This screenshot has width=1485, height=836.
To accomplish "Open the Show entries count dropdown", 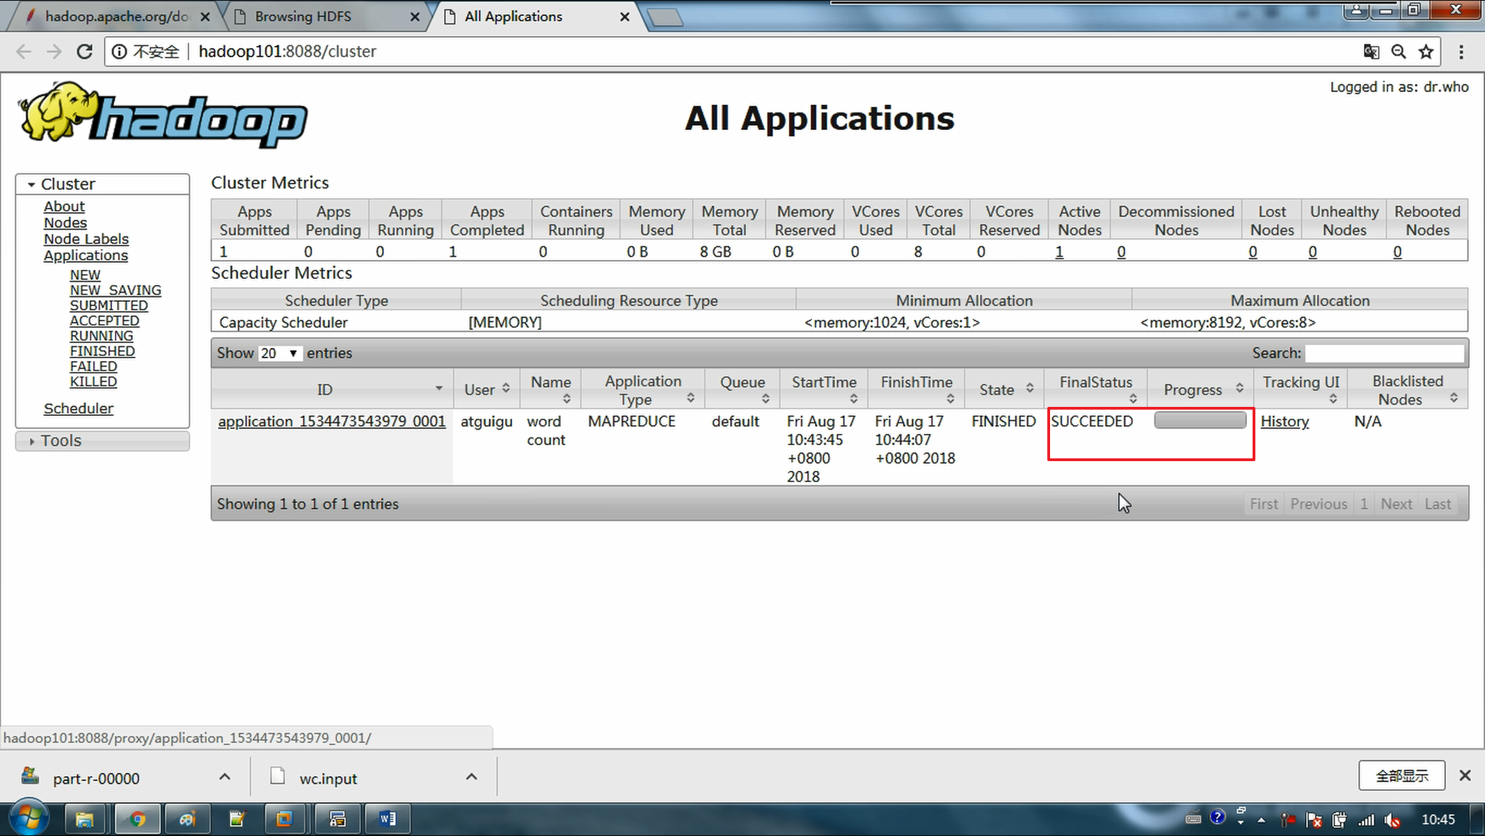I will click(280, 353).
